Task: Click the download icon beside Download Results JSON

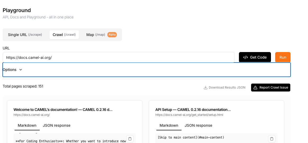Action: click(x=205, y=87)
